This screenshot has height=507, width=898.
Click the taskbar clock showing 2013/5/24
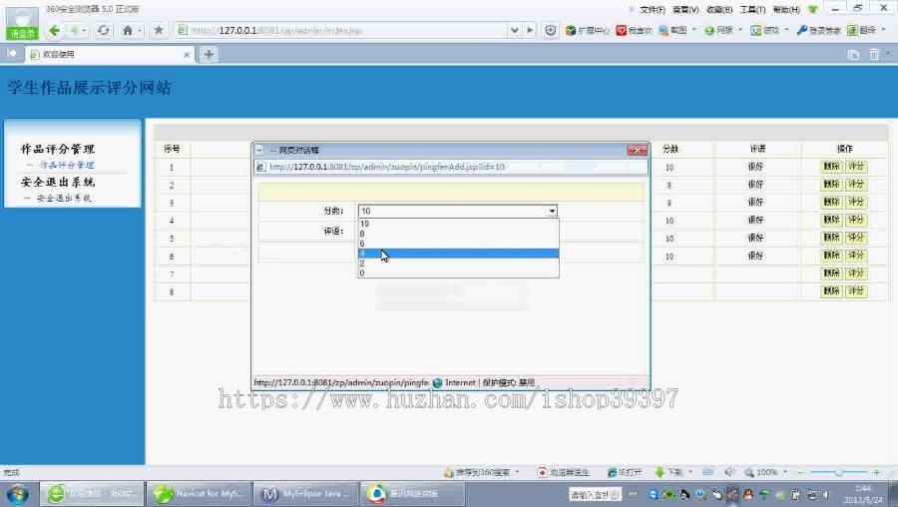point(863,494)
